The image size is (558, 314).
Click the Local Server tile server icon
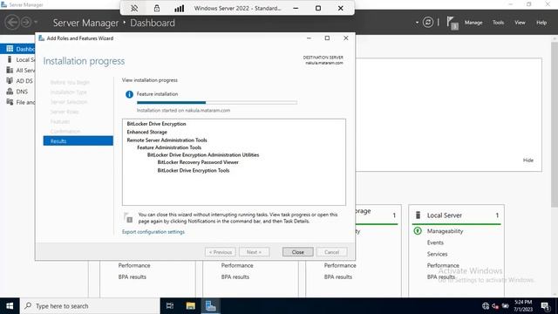[418, 215]
